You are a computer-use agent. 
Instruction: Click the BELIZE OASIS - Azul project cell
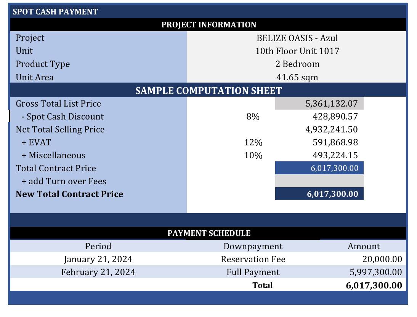[x=297, y=38]
